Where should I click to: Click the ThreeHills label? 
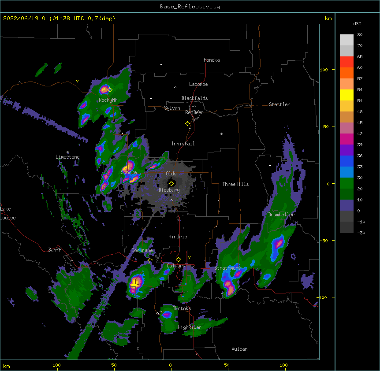coord(235,184)
